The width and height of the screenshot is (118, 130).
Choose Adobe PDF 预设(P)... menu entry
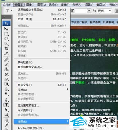coord(42,128)
